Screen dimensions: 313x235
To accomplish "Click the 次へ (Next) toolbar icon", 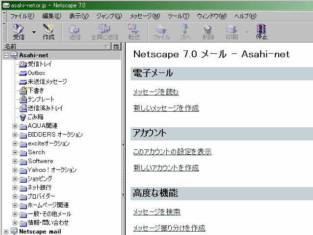I will [x=185, y=32].
